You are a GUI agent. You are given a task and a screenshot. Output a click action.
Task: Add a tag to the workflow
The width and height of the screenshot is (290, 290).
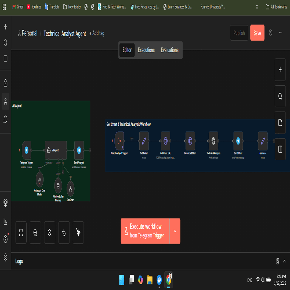(97, 34)
